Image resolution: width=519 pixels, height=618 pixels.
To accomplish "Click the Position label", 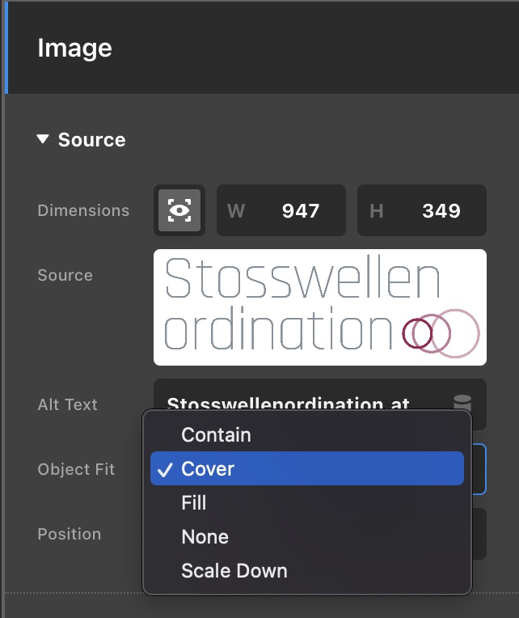I will pos(69,534).
